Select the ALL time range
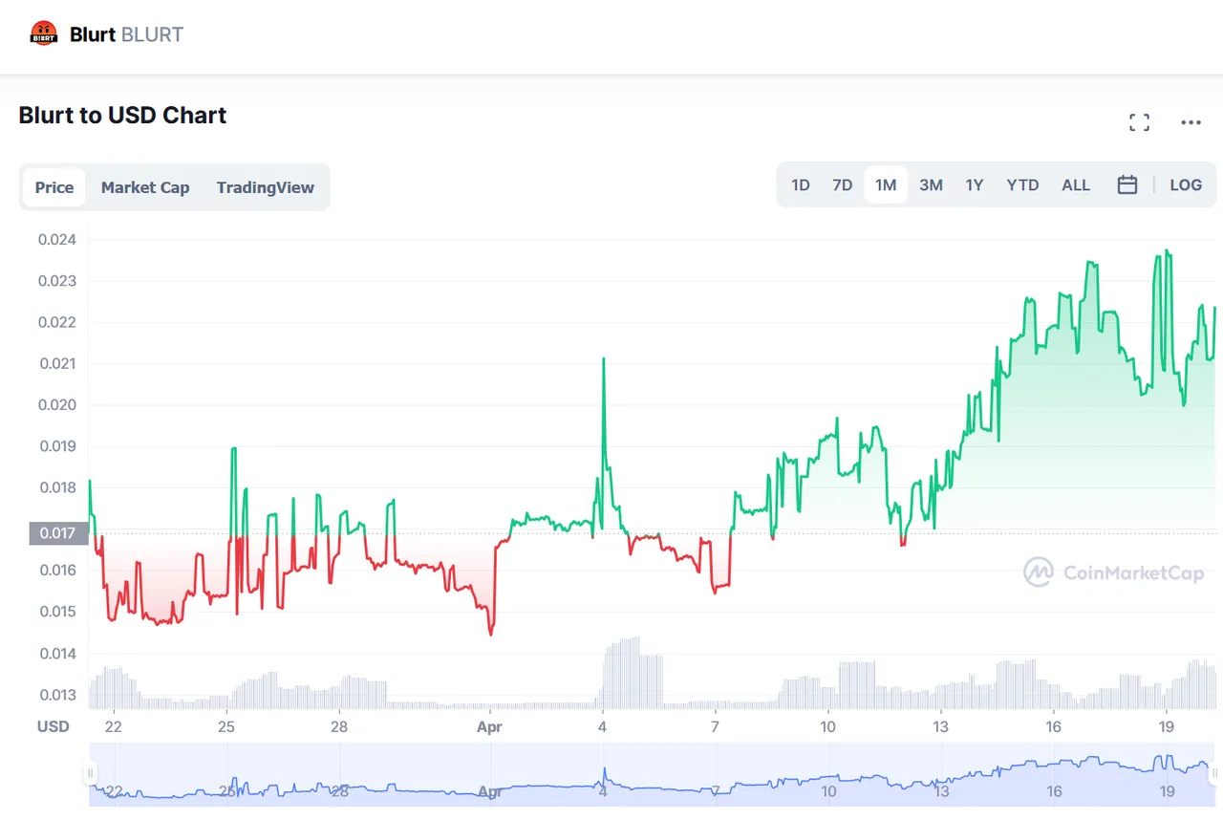The width and height of the screenshot is (1223, 820). point(1076,185)
